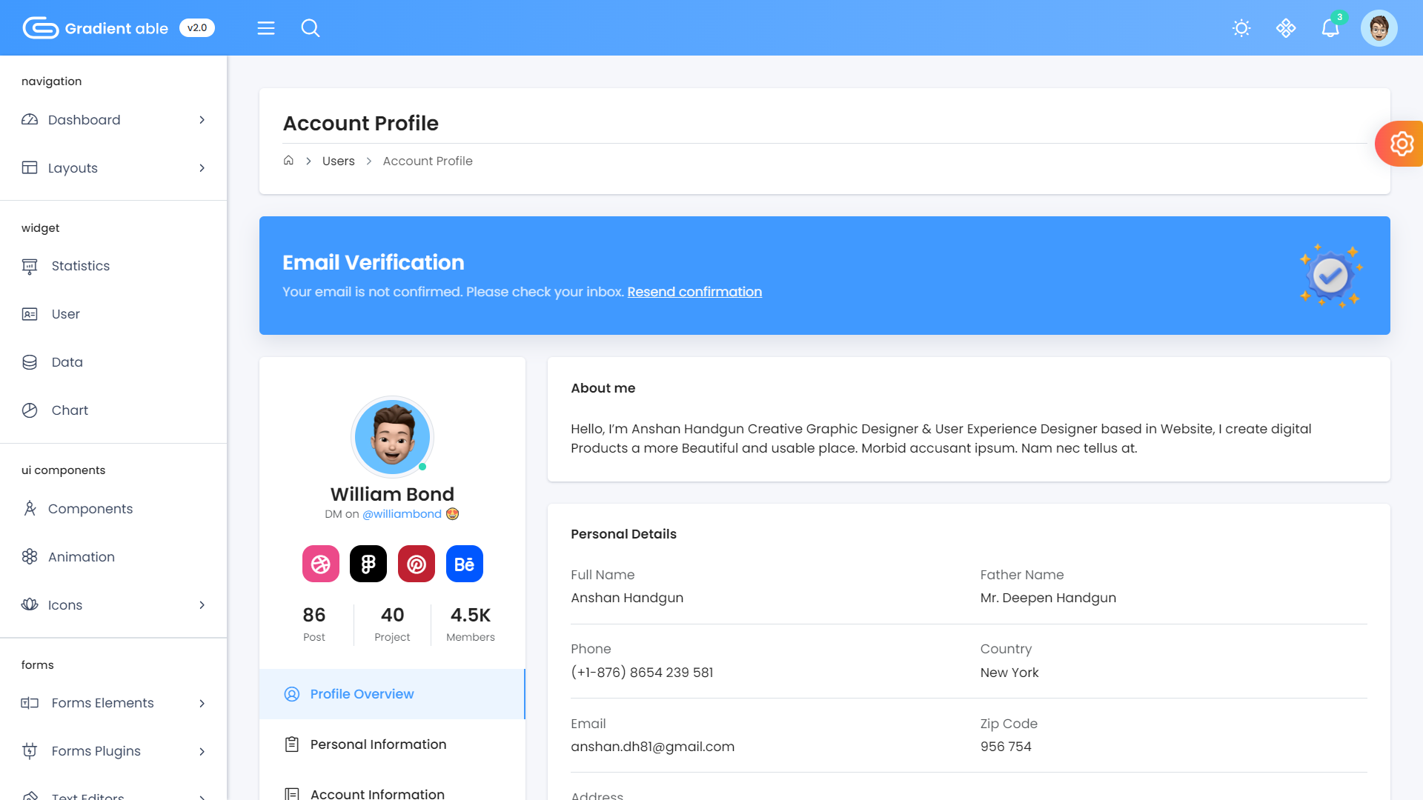
Task: Open the orange settings customizer gear
Action: 1401,144
